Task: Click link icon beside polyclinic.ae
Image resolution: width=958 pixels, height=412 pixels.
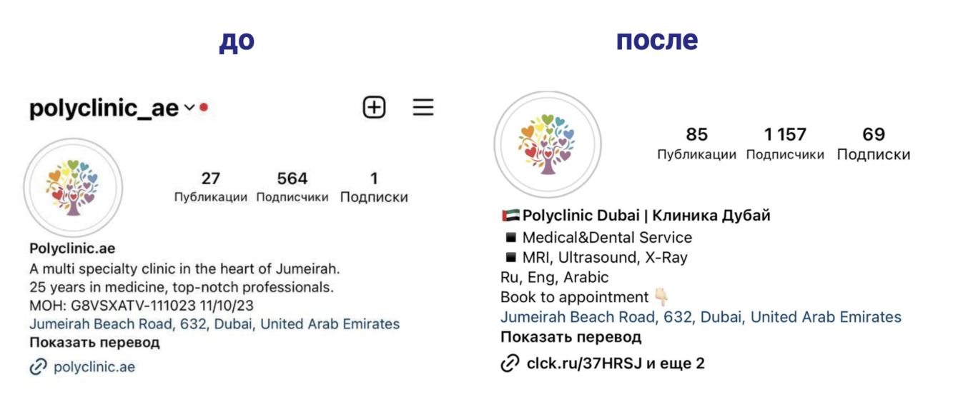Action: [38, 367]
